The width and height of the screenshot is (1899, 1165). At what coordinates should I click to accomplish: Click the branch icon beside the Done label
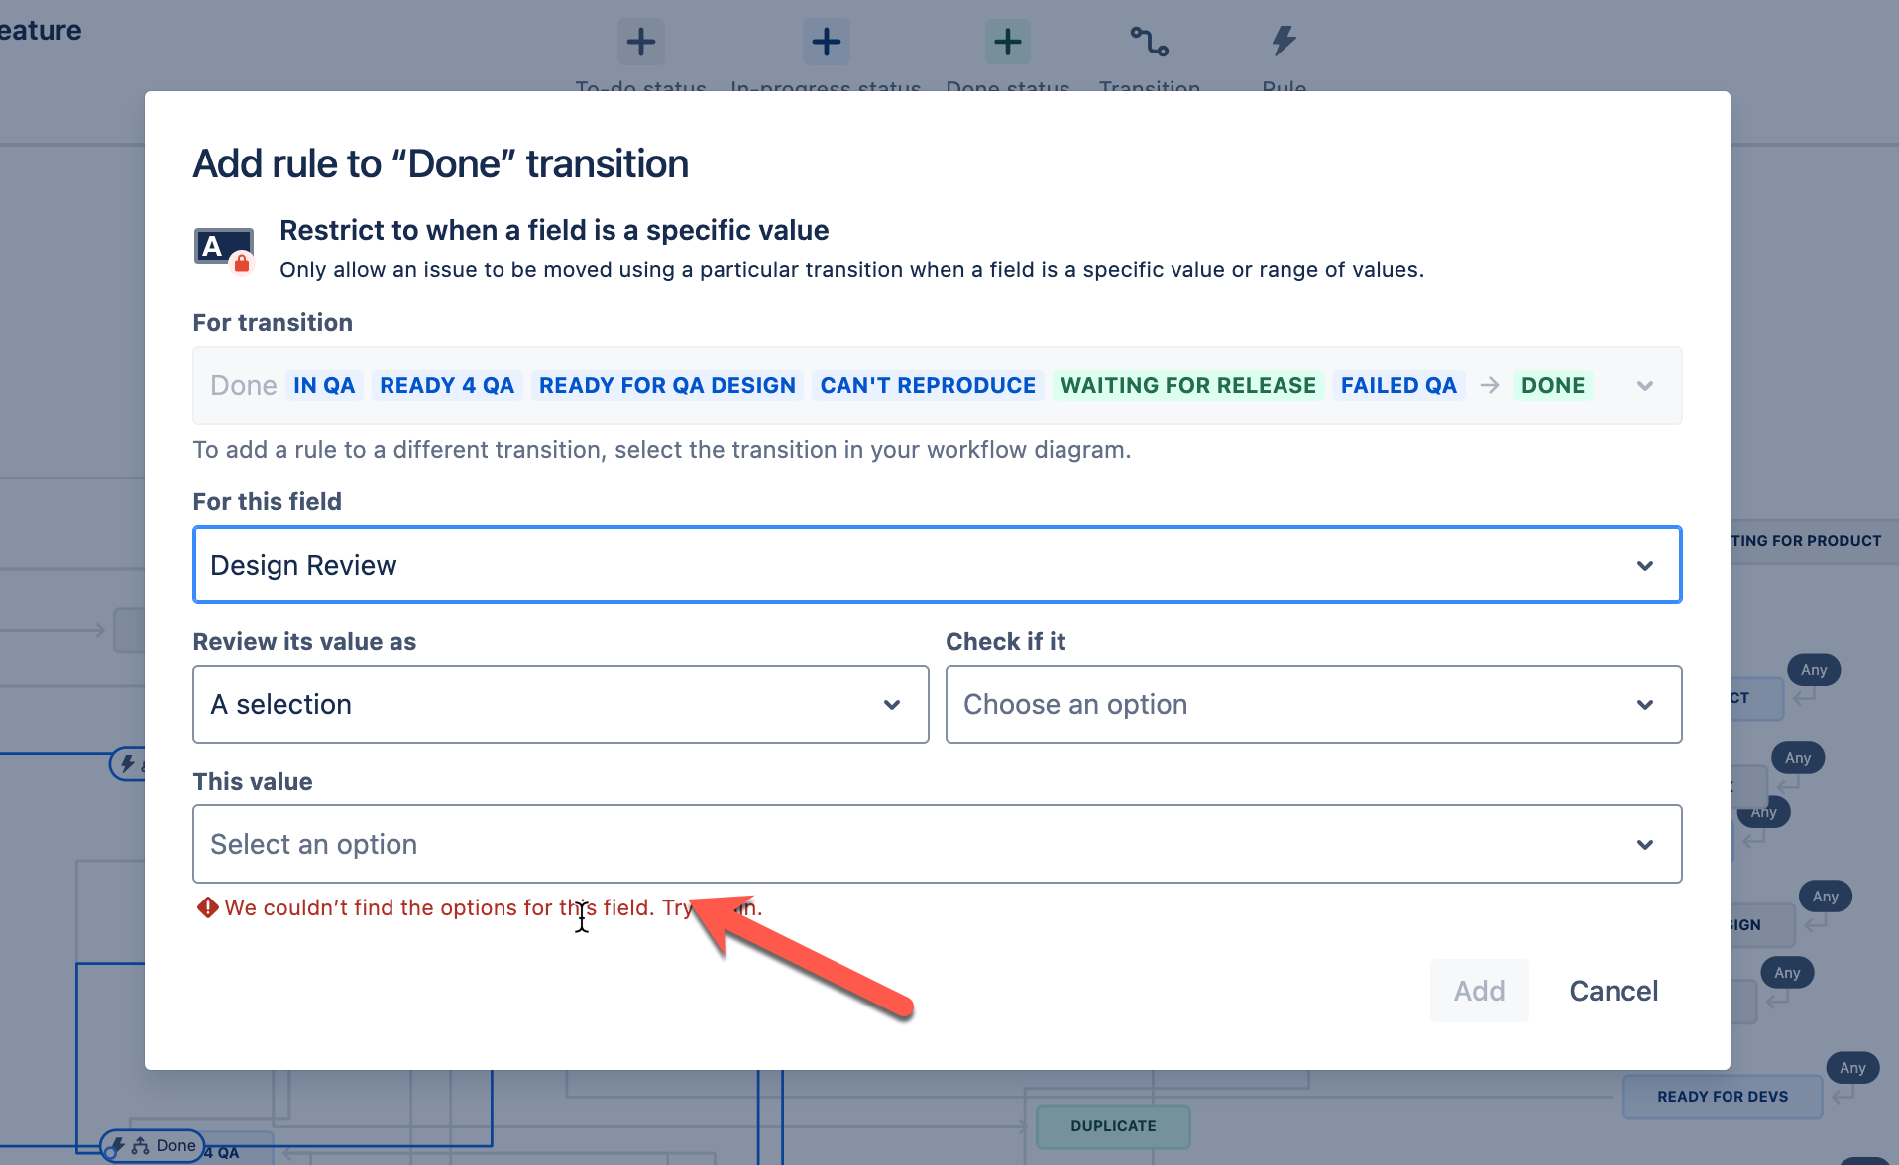coord(142,1146)
